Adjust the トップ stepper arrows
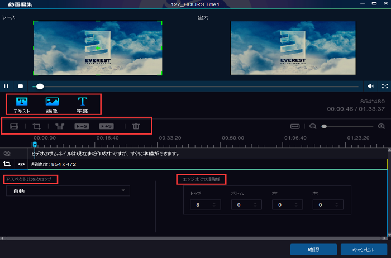Screen dimensions: 391x258 [214, 204]
